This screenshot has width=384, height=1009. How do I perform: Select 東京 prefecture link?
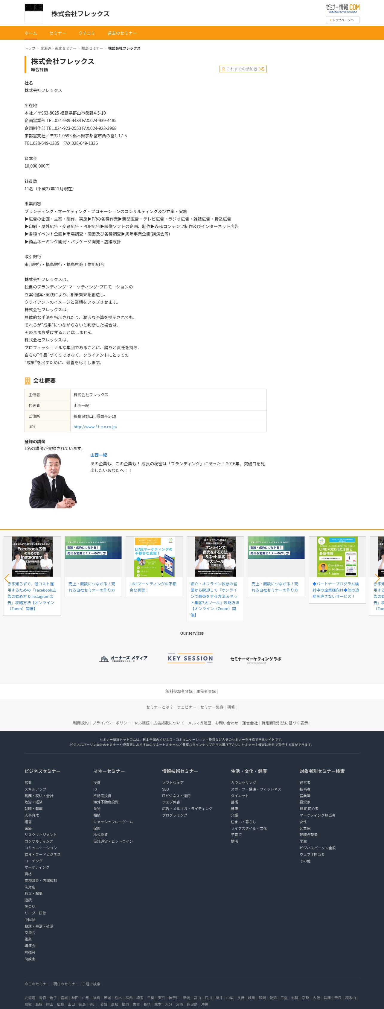click(161, 998)
